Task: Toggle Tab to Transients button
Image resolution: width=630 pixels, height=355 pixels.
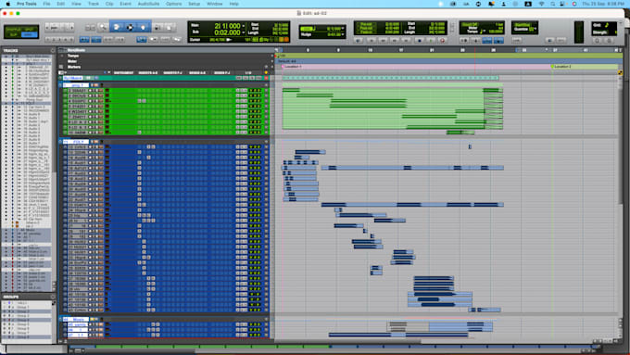Action: [96, 39]
